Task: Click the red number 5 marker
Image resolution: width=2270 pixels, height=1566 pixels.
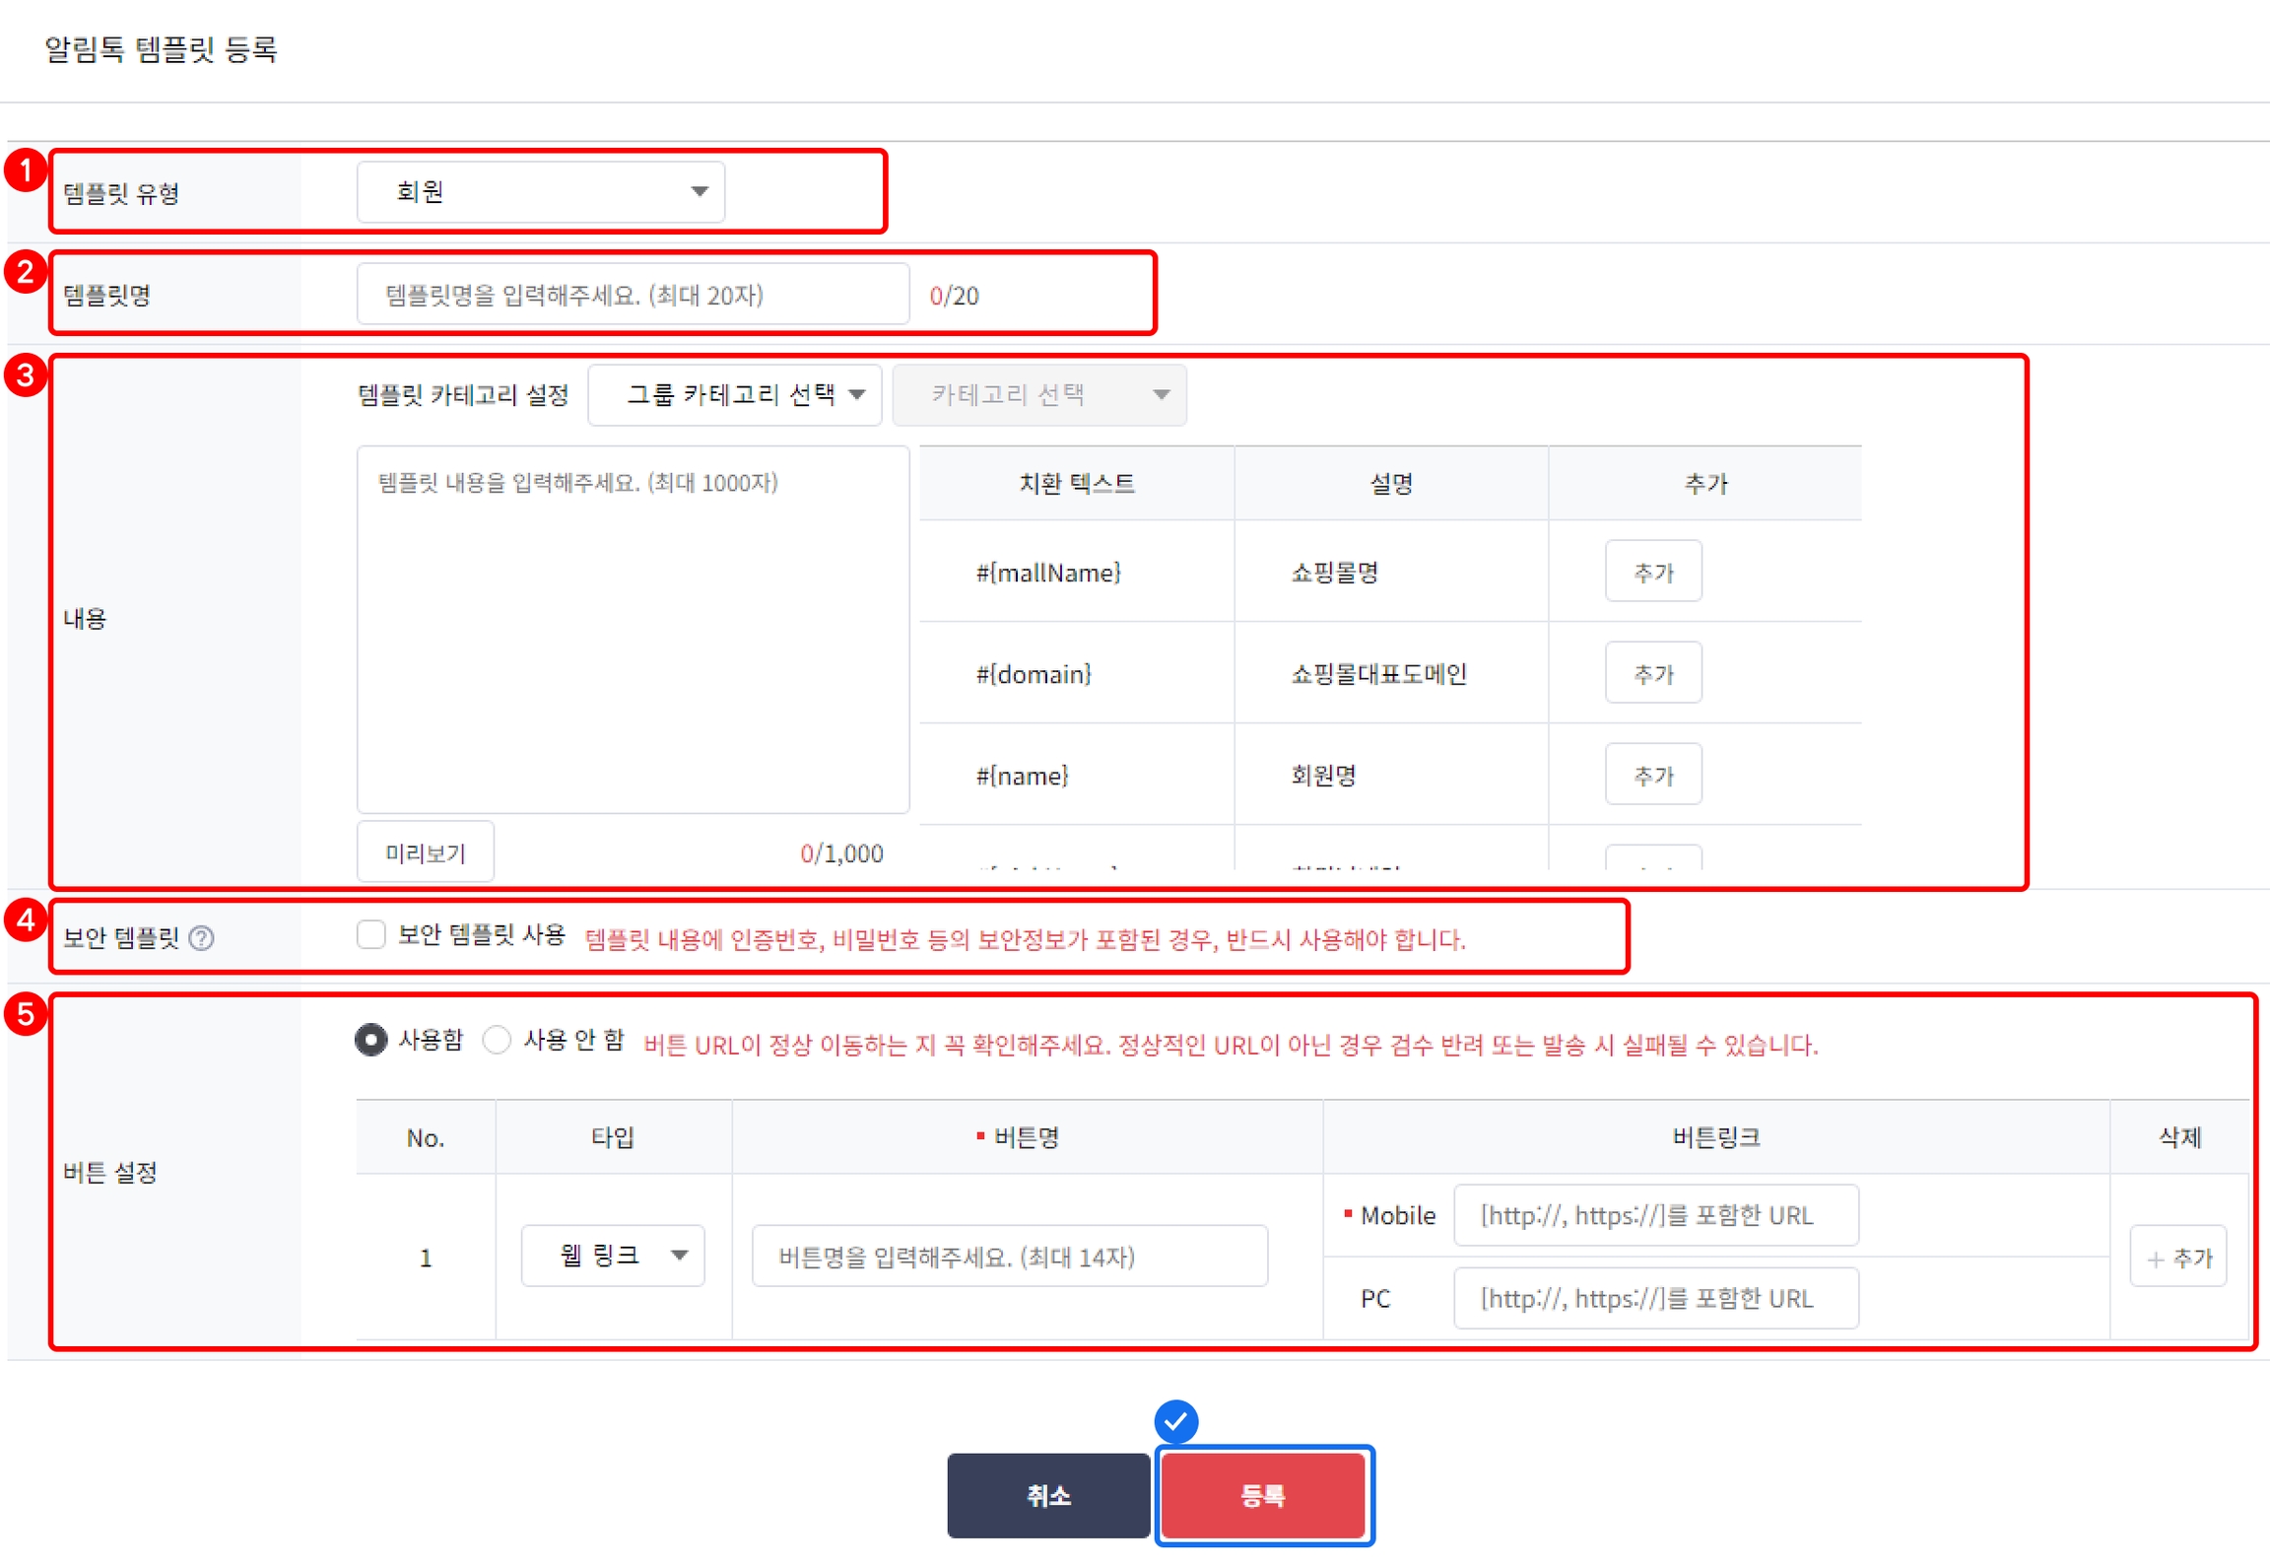Action: (x=25, y=1014)
